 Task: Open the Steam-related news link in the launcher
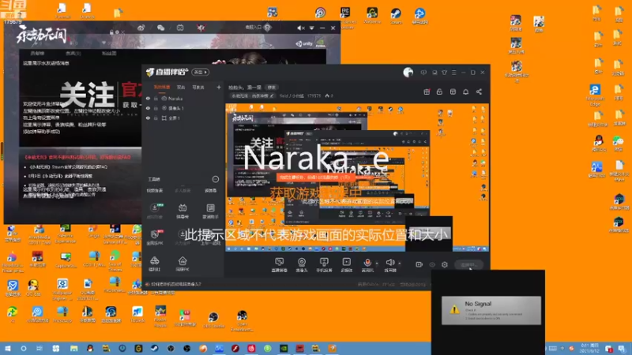tap(68, 166)
